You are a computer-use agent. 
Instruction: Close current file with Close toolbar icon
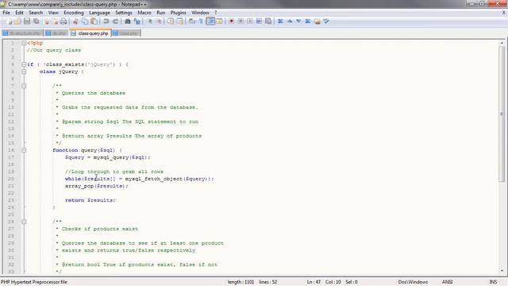[x=46, y=21]
